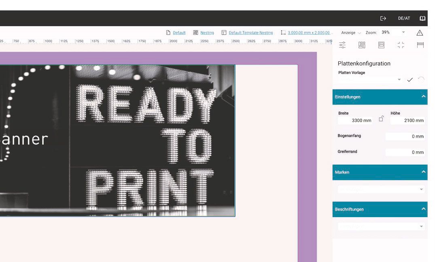Image resolution: width=439 pixels, height=262 pixels.
Task: Open the image panel icon
Action: 381,45
